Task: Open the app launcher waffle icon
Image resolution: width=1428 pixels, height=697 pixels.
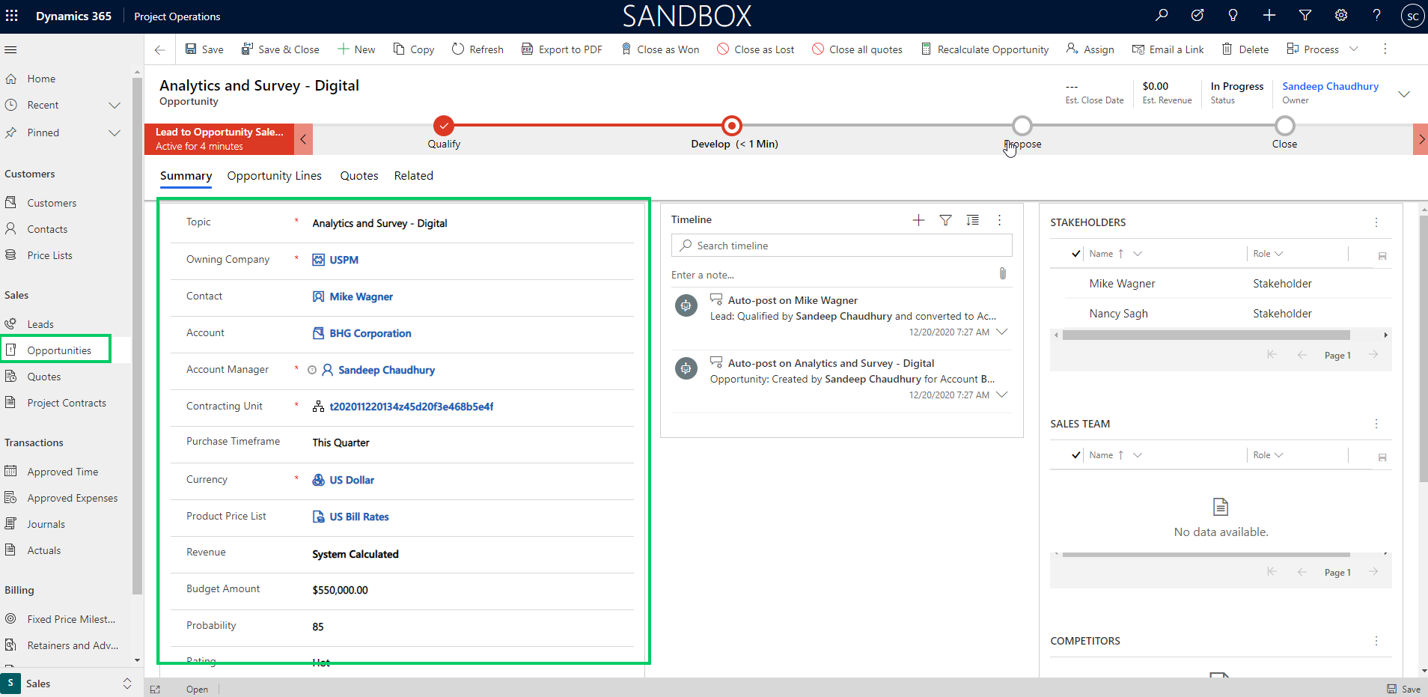Action: (x=12, y=16)
